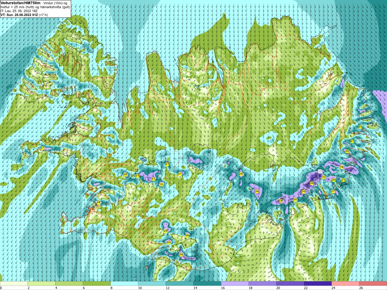Click the violet 20–22 legend swatch
387x290 pixels.
tap(291, 284)
